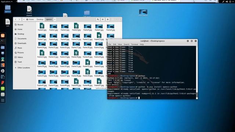The image size is (235, 132).
Task: Select frame3.jpg file icon
Action: click(76, 26)
